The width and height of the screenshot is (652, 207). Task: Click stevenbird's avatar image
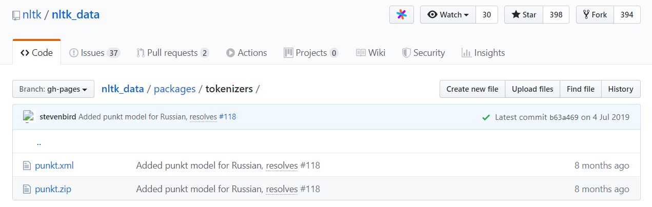(29, 116)
